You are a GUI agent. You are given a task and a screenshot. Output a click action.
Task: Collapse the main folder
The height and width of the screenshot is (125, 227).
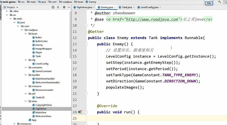(11, 19)
